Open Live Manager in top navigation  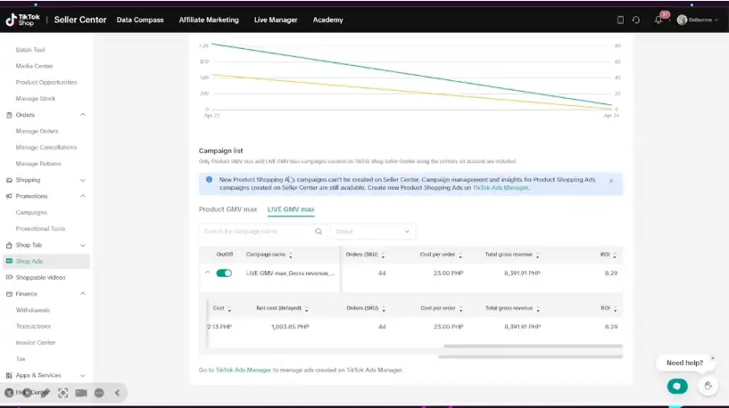276,20
